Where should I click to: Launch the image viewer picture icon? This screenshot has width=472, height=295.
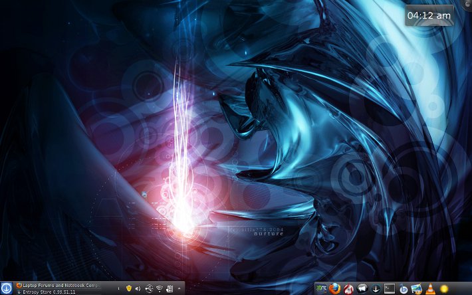tap(417, 289)
